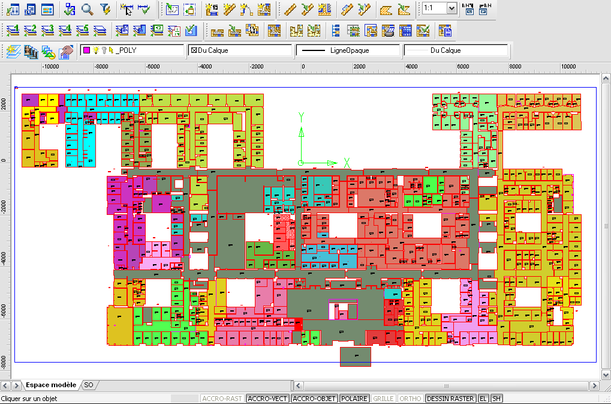Click the DESSIN RASTER status button

coord(450,399)
